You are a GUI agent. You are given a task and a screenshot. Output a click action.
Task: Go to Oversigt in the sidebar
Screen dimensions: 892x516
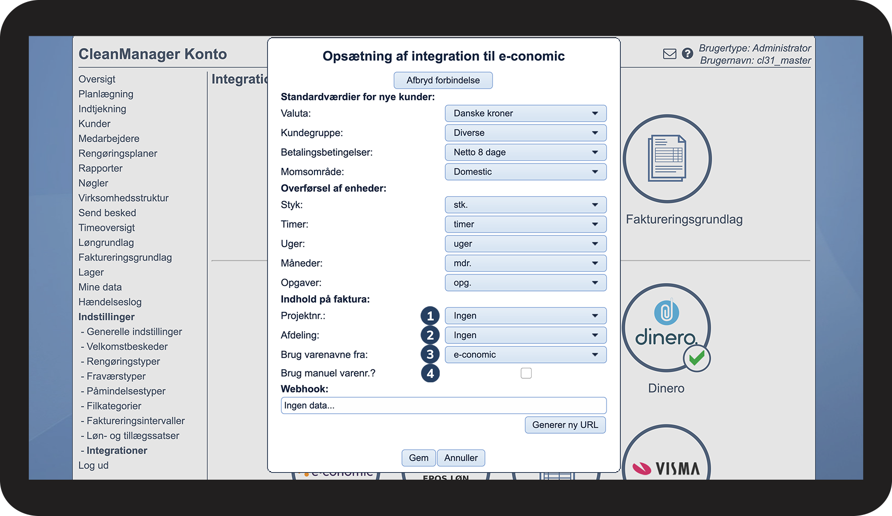(x=97, y=79)
